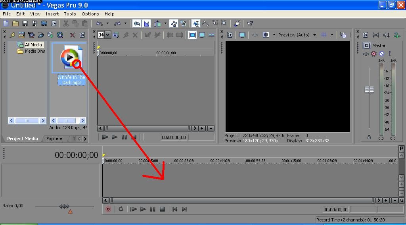The image size is (406, 225).
Task: Open the Insert menu
Action: (52, 14)
